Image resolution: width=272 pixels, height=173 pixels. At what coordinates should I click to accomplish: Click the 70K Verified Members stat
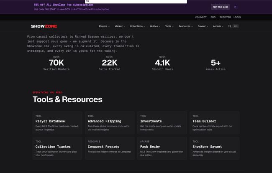pos(56,64)
